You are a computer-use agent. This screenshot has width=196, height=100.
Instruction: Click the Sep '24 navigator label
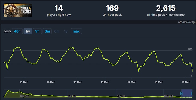(x=24, y=96)
